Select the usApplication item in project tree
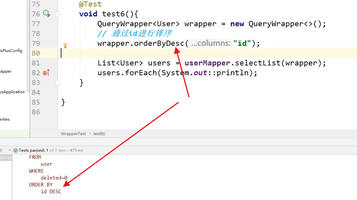The height and width of the screenshot is (200, 357). [x=12, y=92]
